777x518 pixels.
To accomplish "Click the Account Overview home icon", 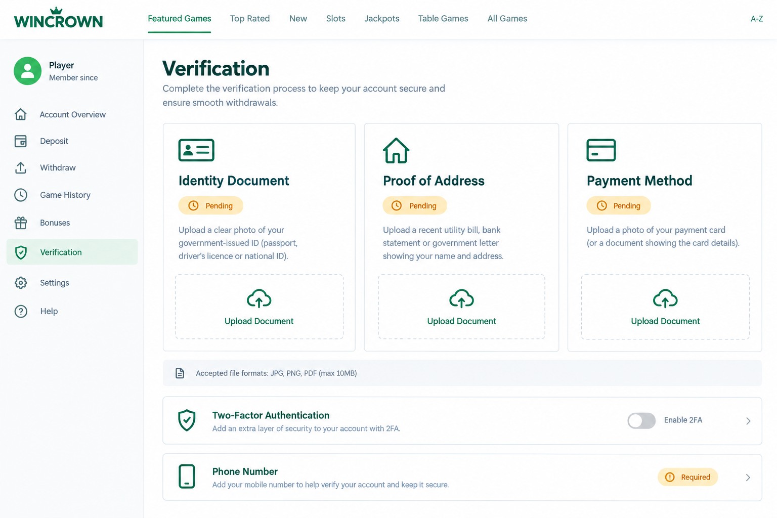I will tap(21, 114).
